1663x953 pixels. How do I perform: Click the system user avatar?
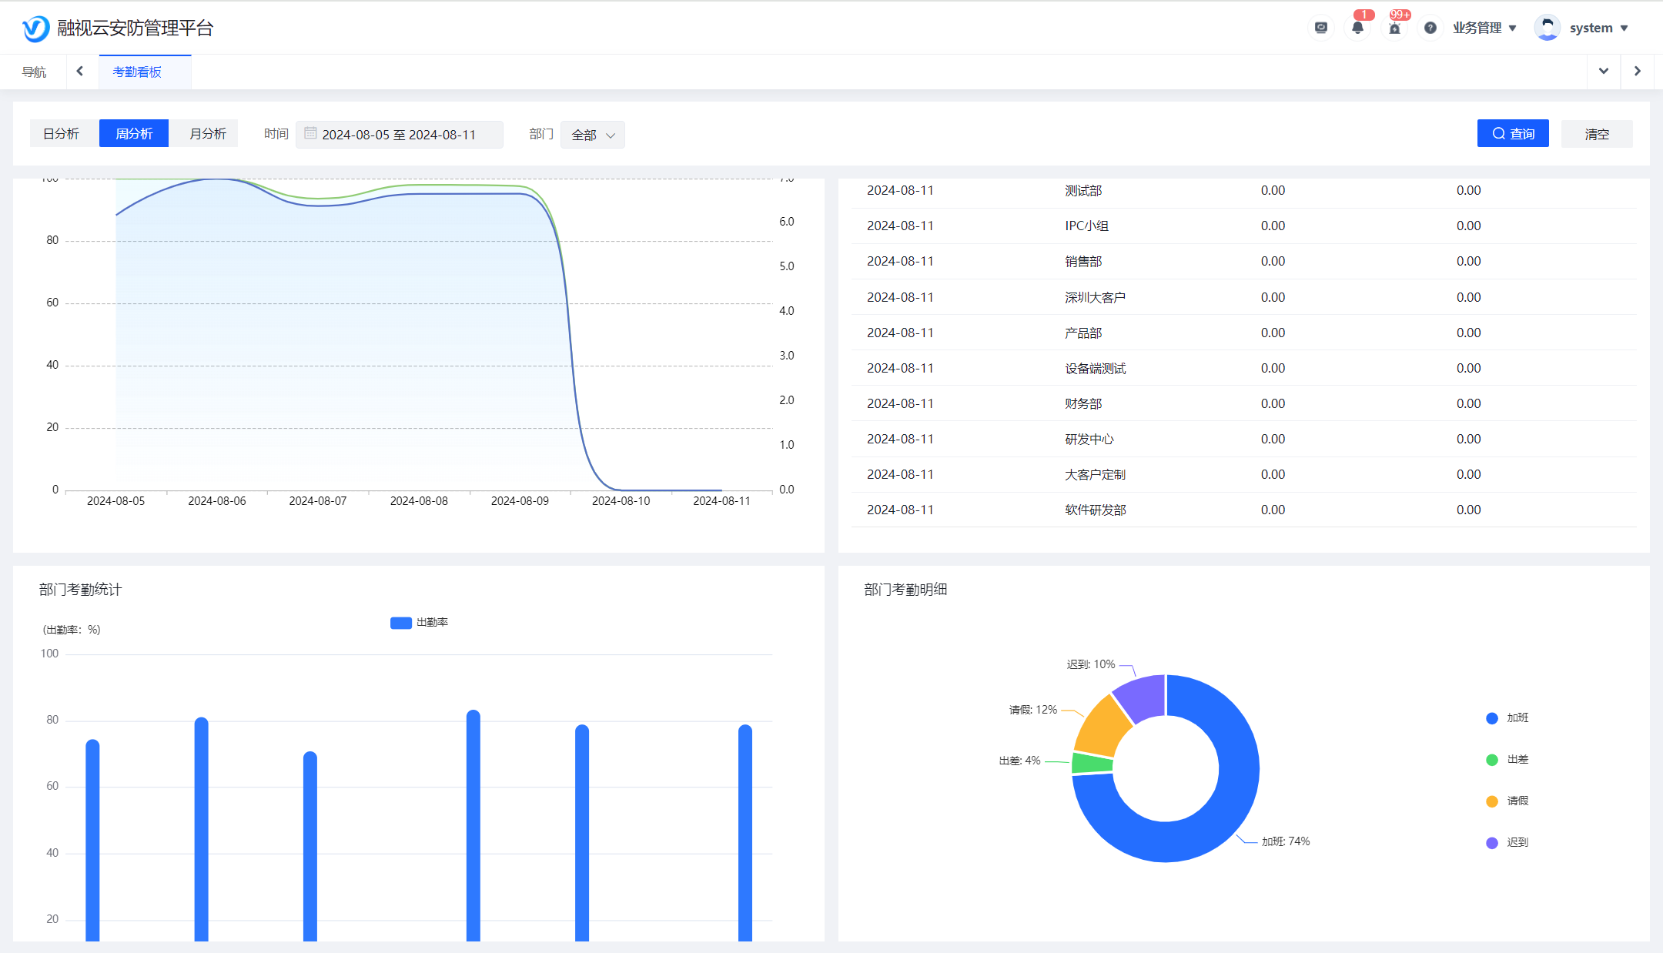click(x=1547, y=28)
